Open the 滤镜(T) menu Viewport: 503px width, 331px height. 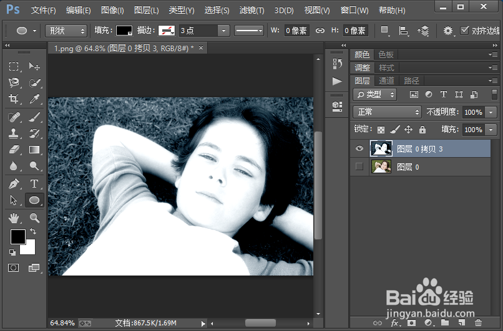coord(252,10)
